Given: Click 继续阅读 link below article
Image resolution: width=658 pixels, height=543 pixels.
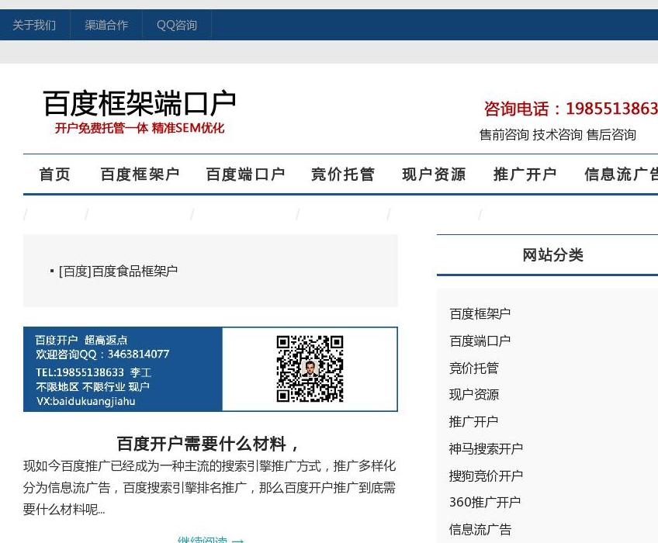Looking at the screenshot, I should (210, 540).
